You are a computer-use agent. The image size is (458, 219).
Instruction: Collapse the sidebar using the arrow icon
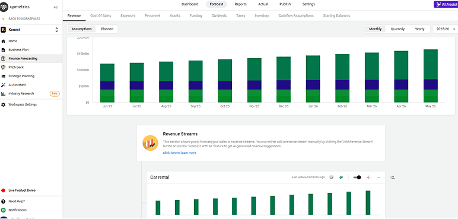[x=56, y=7]
